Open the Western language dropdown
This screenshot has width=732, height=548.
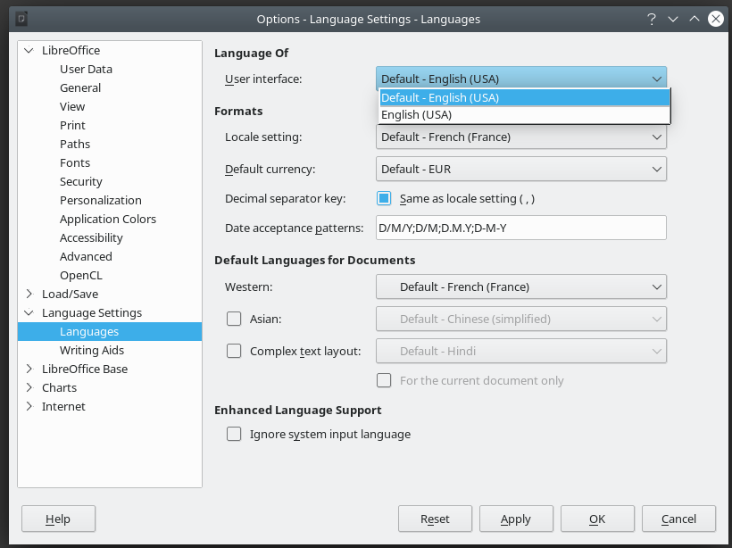(x=521, y=286)
